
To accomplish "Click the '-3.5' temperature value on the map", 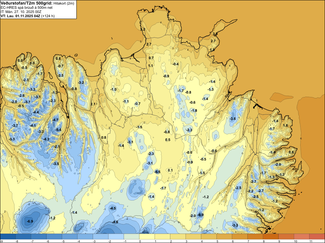I will [x=56, y=164].
